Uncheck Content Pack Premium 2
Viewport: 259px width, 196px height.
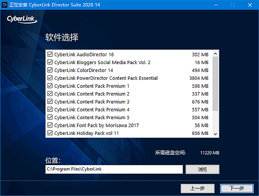point(50,94)
